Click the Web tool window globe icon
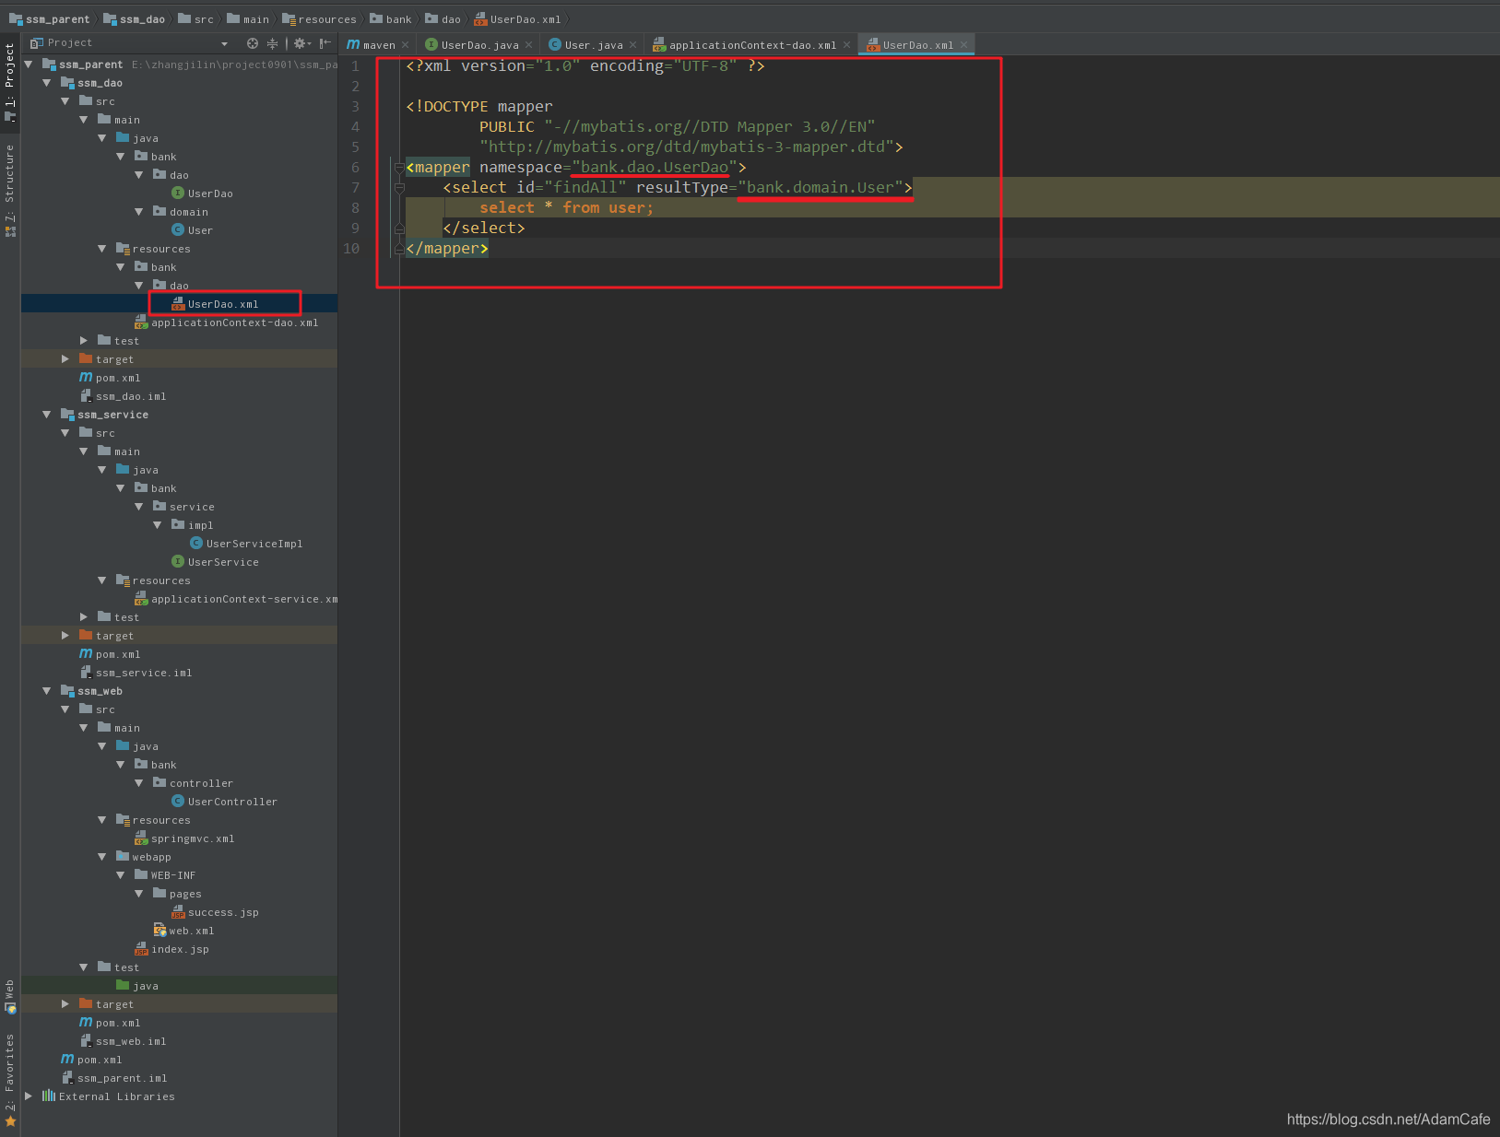 tap(10, 1008)
